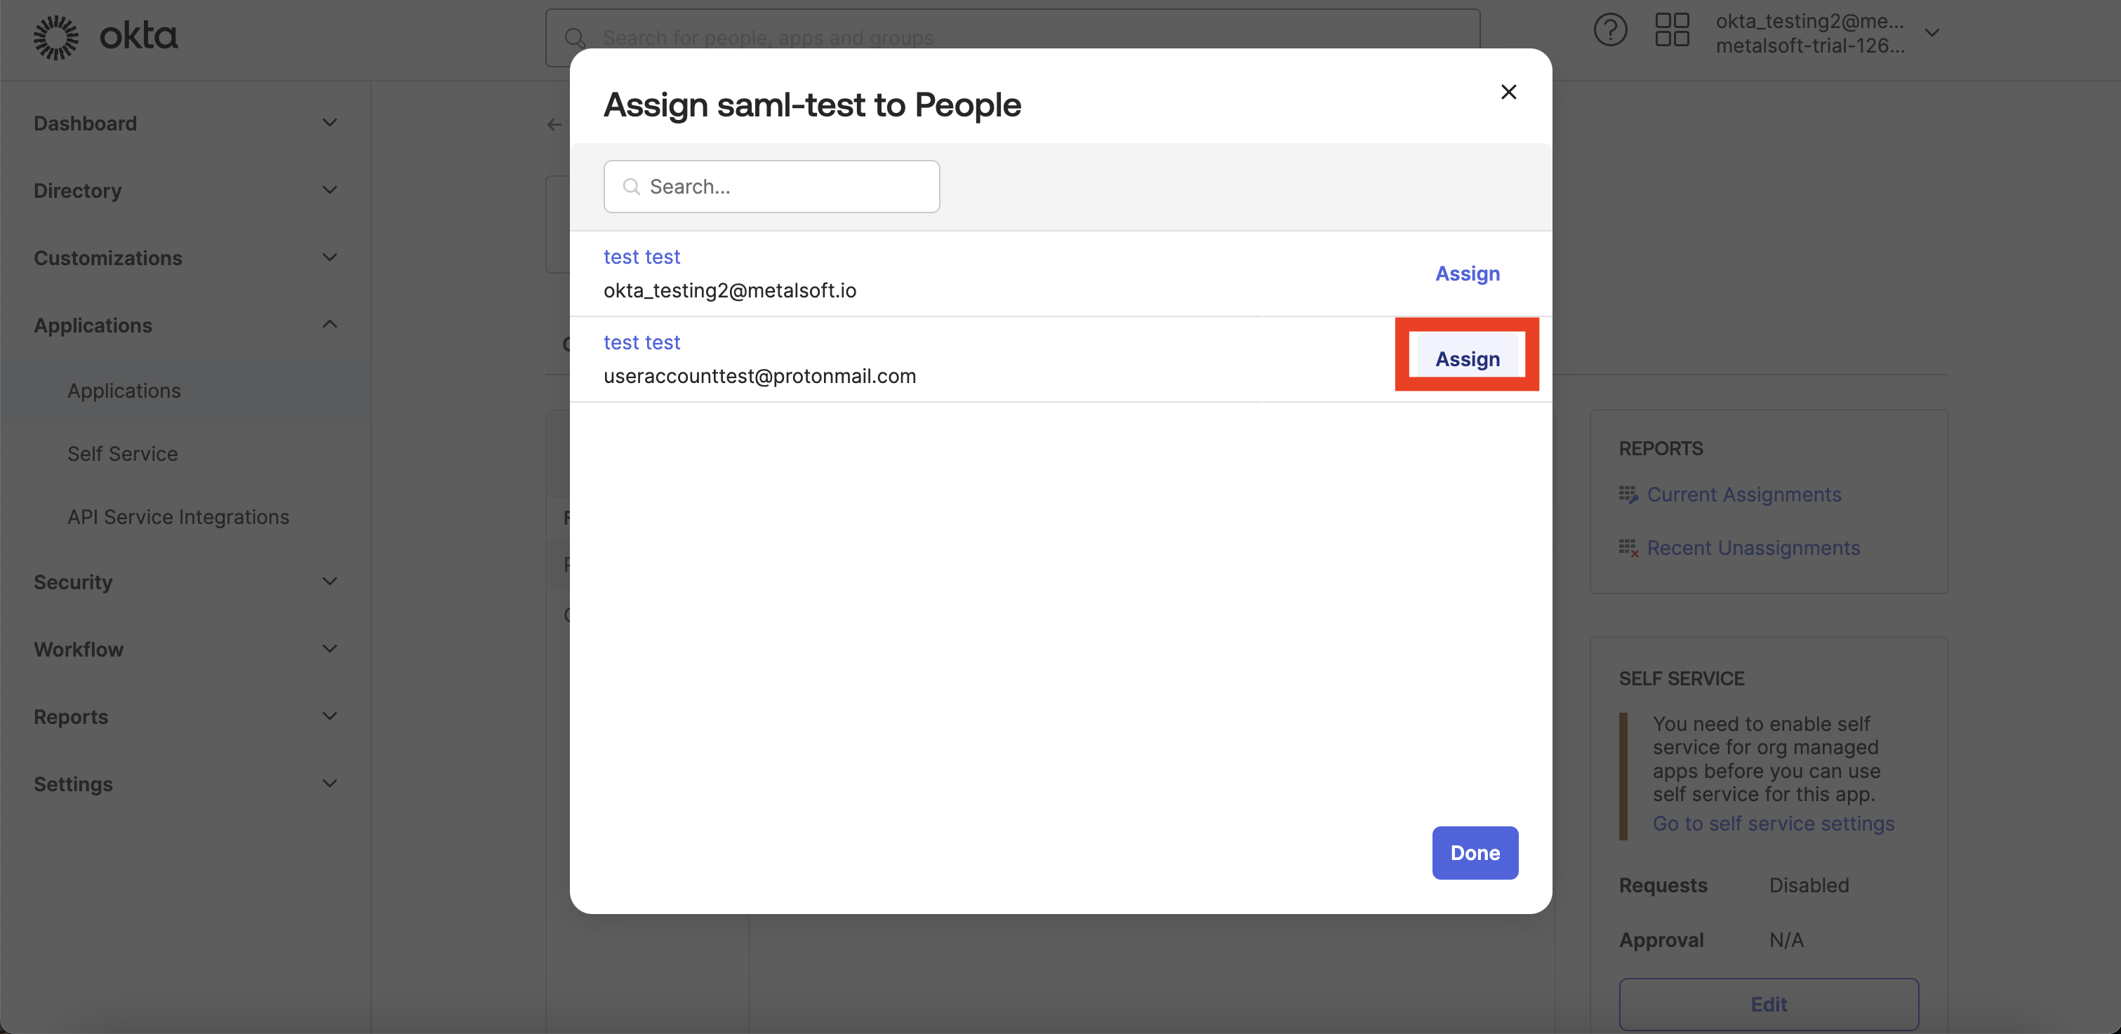The image size is (2121, 1034).
Task: Open the help question mark icon
Action: tap(1609, 30)
